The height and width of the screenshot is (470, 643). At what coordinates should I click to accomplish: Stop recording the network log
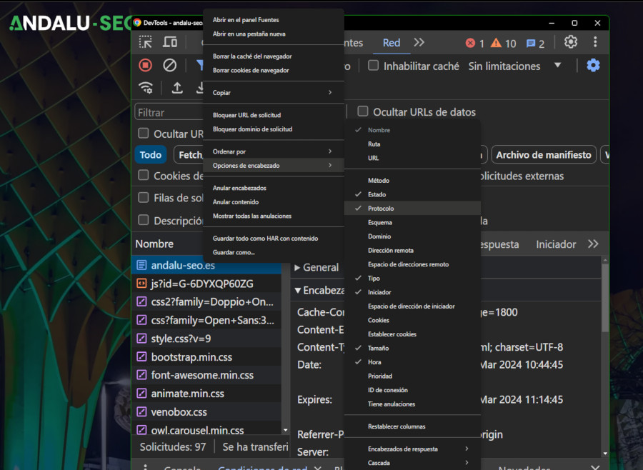click(146, 66)
